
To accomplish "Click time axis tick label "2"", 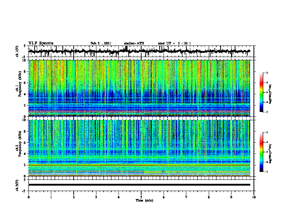I will (74, 197).
